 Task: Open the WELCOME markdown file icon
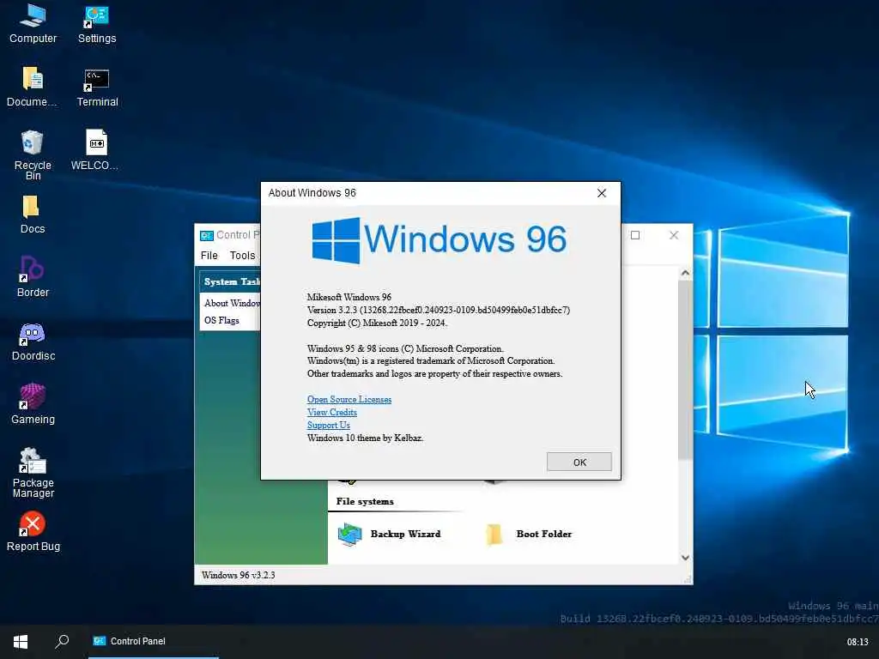[95, 149]
